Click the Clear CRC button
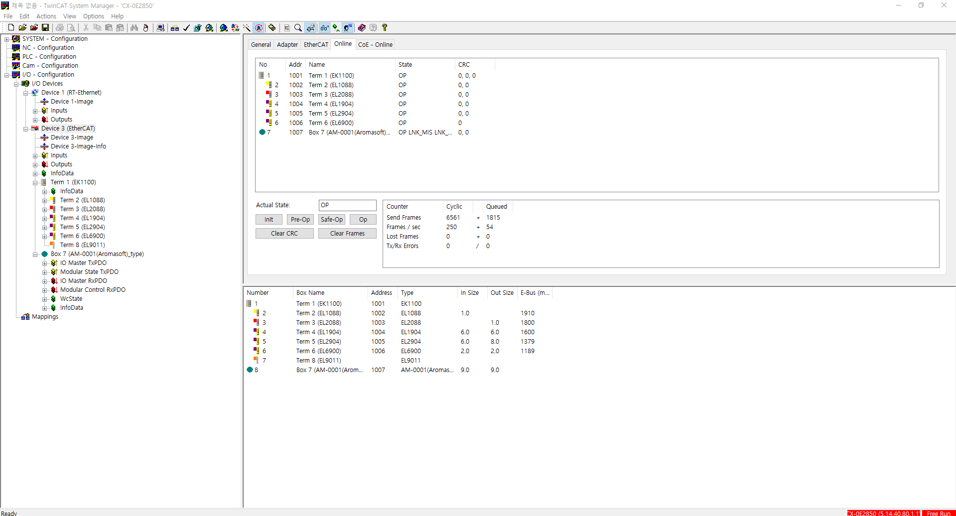956x516 pixels. click(x=284, y=234)
